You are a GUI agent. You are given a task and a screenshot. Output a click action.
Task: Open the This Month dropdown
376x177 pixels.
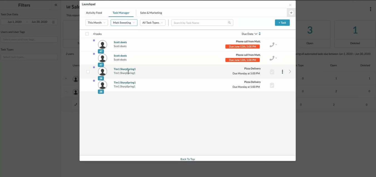point(97,23)
